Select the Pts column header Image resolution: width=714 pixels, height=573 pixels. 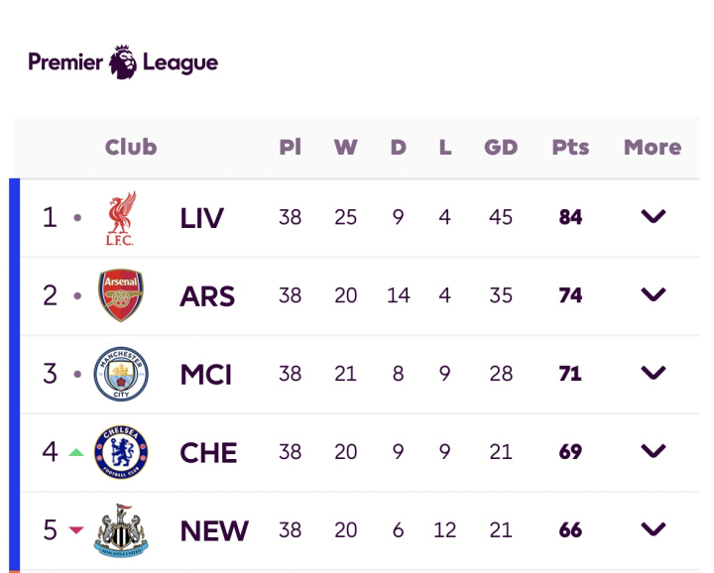[x=570, y=147]
